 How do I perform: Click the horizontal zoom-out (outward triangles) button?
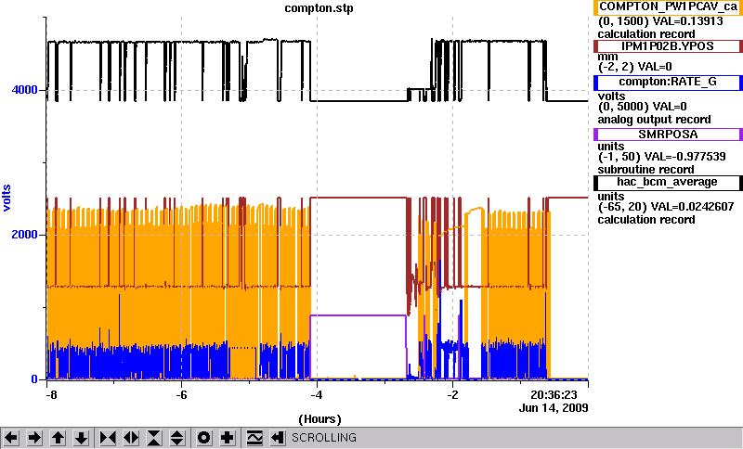pyautogui.click(x=131, y=438)
